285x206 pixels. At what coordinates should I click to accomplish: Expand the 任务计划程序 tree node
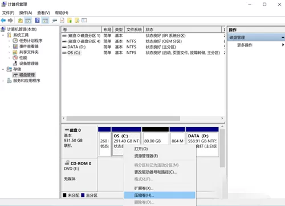pos(9,41)
